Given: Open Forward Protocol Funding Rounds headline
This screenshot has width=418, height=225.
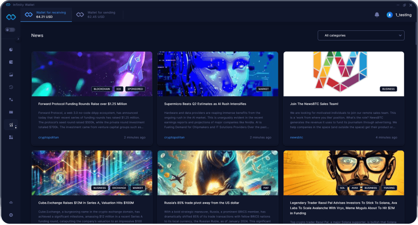Looking at the screenshot, I should 82,104.
